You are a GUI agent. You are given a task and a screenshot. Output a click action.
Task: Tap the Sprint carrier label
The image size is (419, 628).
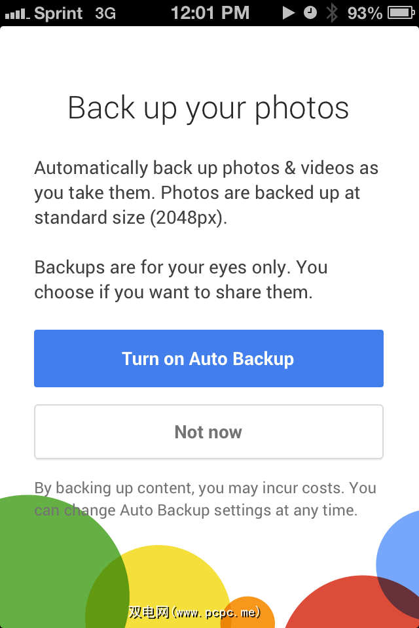point(59,13)
